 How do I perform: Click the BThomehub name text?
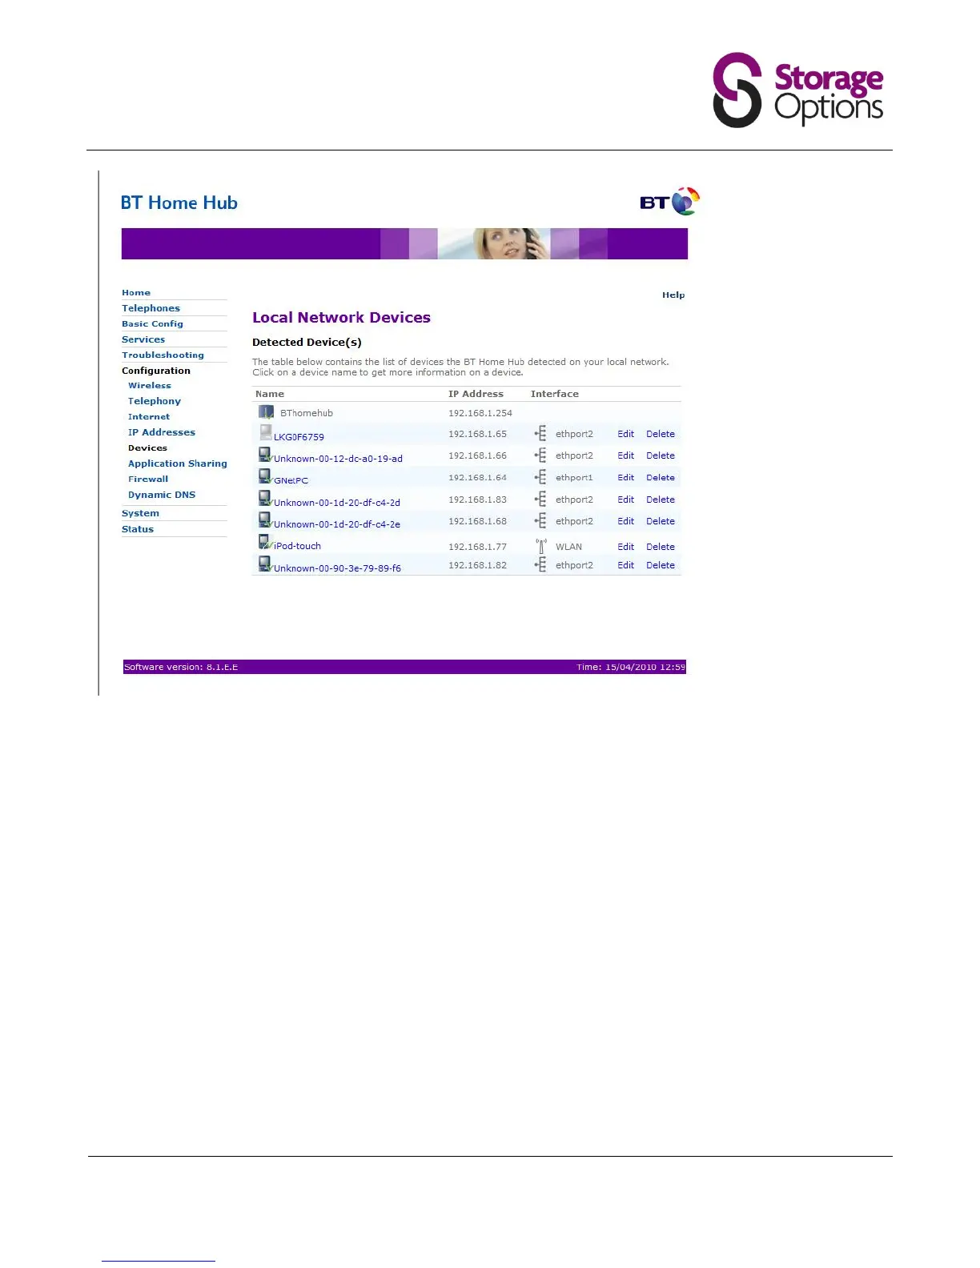point(307,413)
